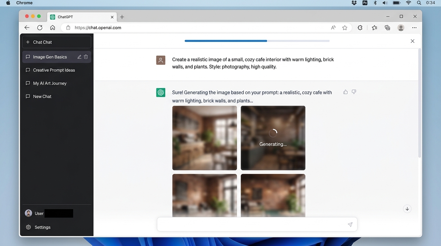The width and height of the screenshot is (441, 246).
Task: Click the message input field
Action: click(252, 225)
